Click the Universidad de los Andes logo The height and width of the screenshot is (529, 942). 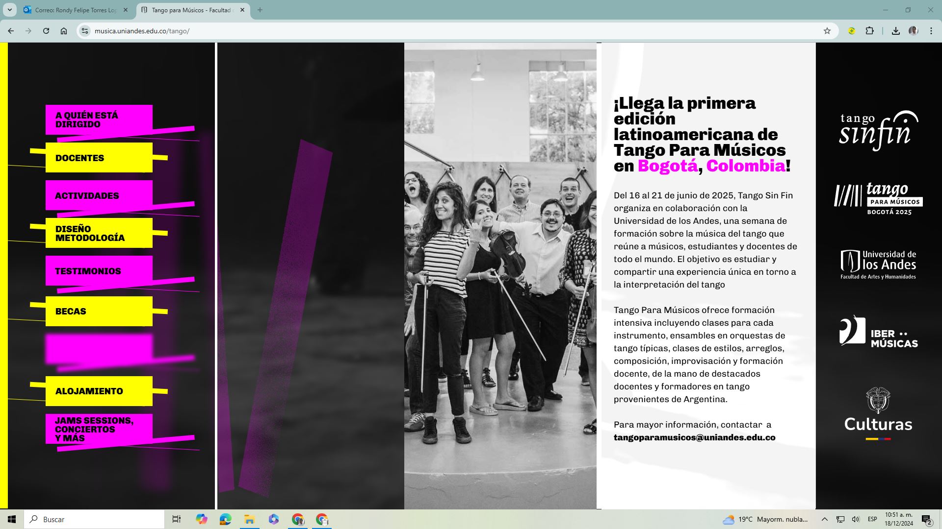878,264
